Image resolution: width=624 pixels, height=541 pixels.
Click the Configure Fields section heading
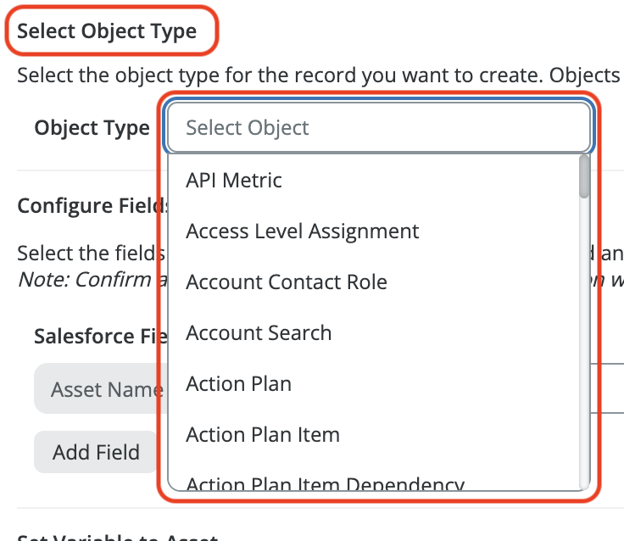pos(89,206)
